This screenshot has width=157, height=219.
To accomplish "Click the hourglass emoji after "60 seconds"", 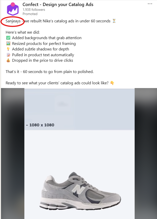I will tap(114, 21).
